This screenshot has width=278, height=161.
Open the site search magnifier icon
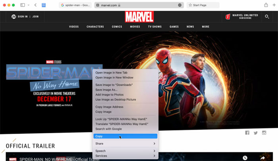point(267,17)
